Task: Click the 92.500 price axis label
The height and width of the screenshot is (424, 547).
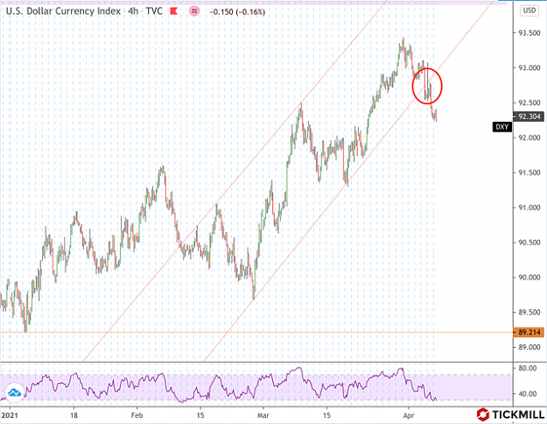Action: pyautogui.click(x=529, y=102)
